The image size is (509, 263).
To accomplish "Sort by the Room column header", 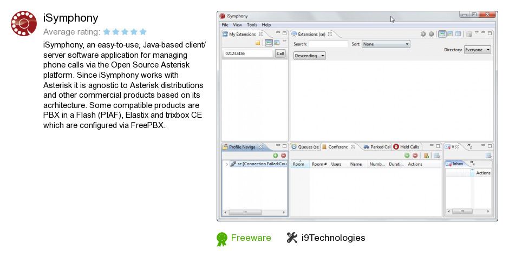I will click(300, 164).
